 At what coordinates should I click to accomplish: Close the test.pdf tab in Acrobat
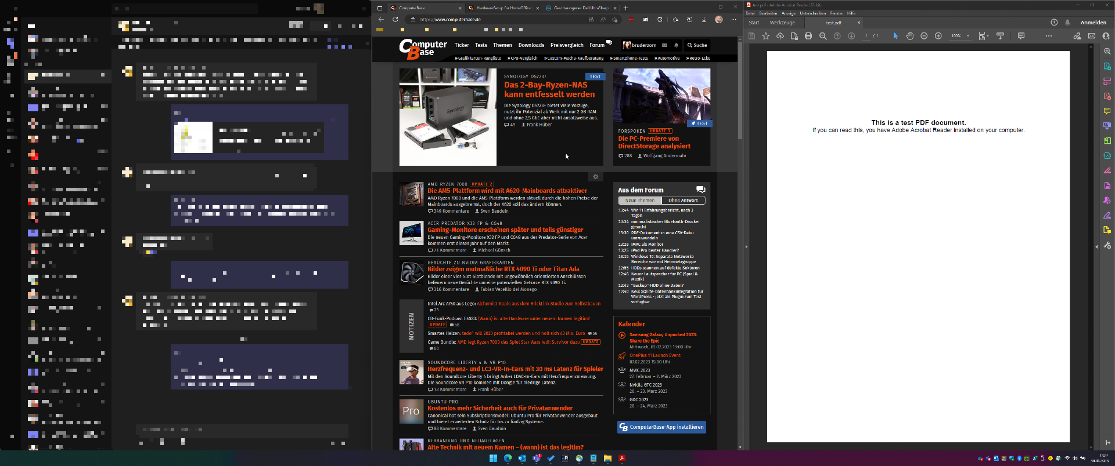(858, 23)
